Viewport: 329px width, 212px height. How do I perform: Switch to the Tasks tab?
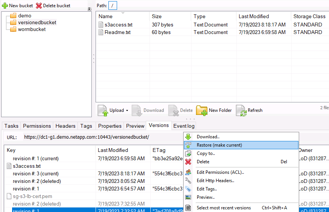(x=11, y=126)
